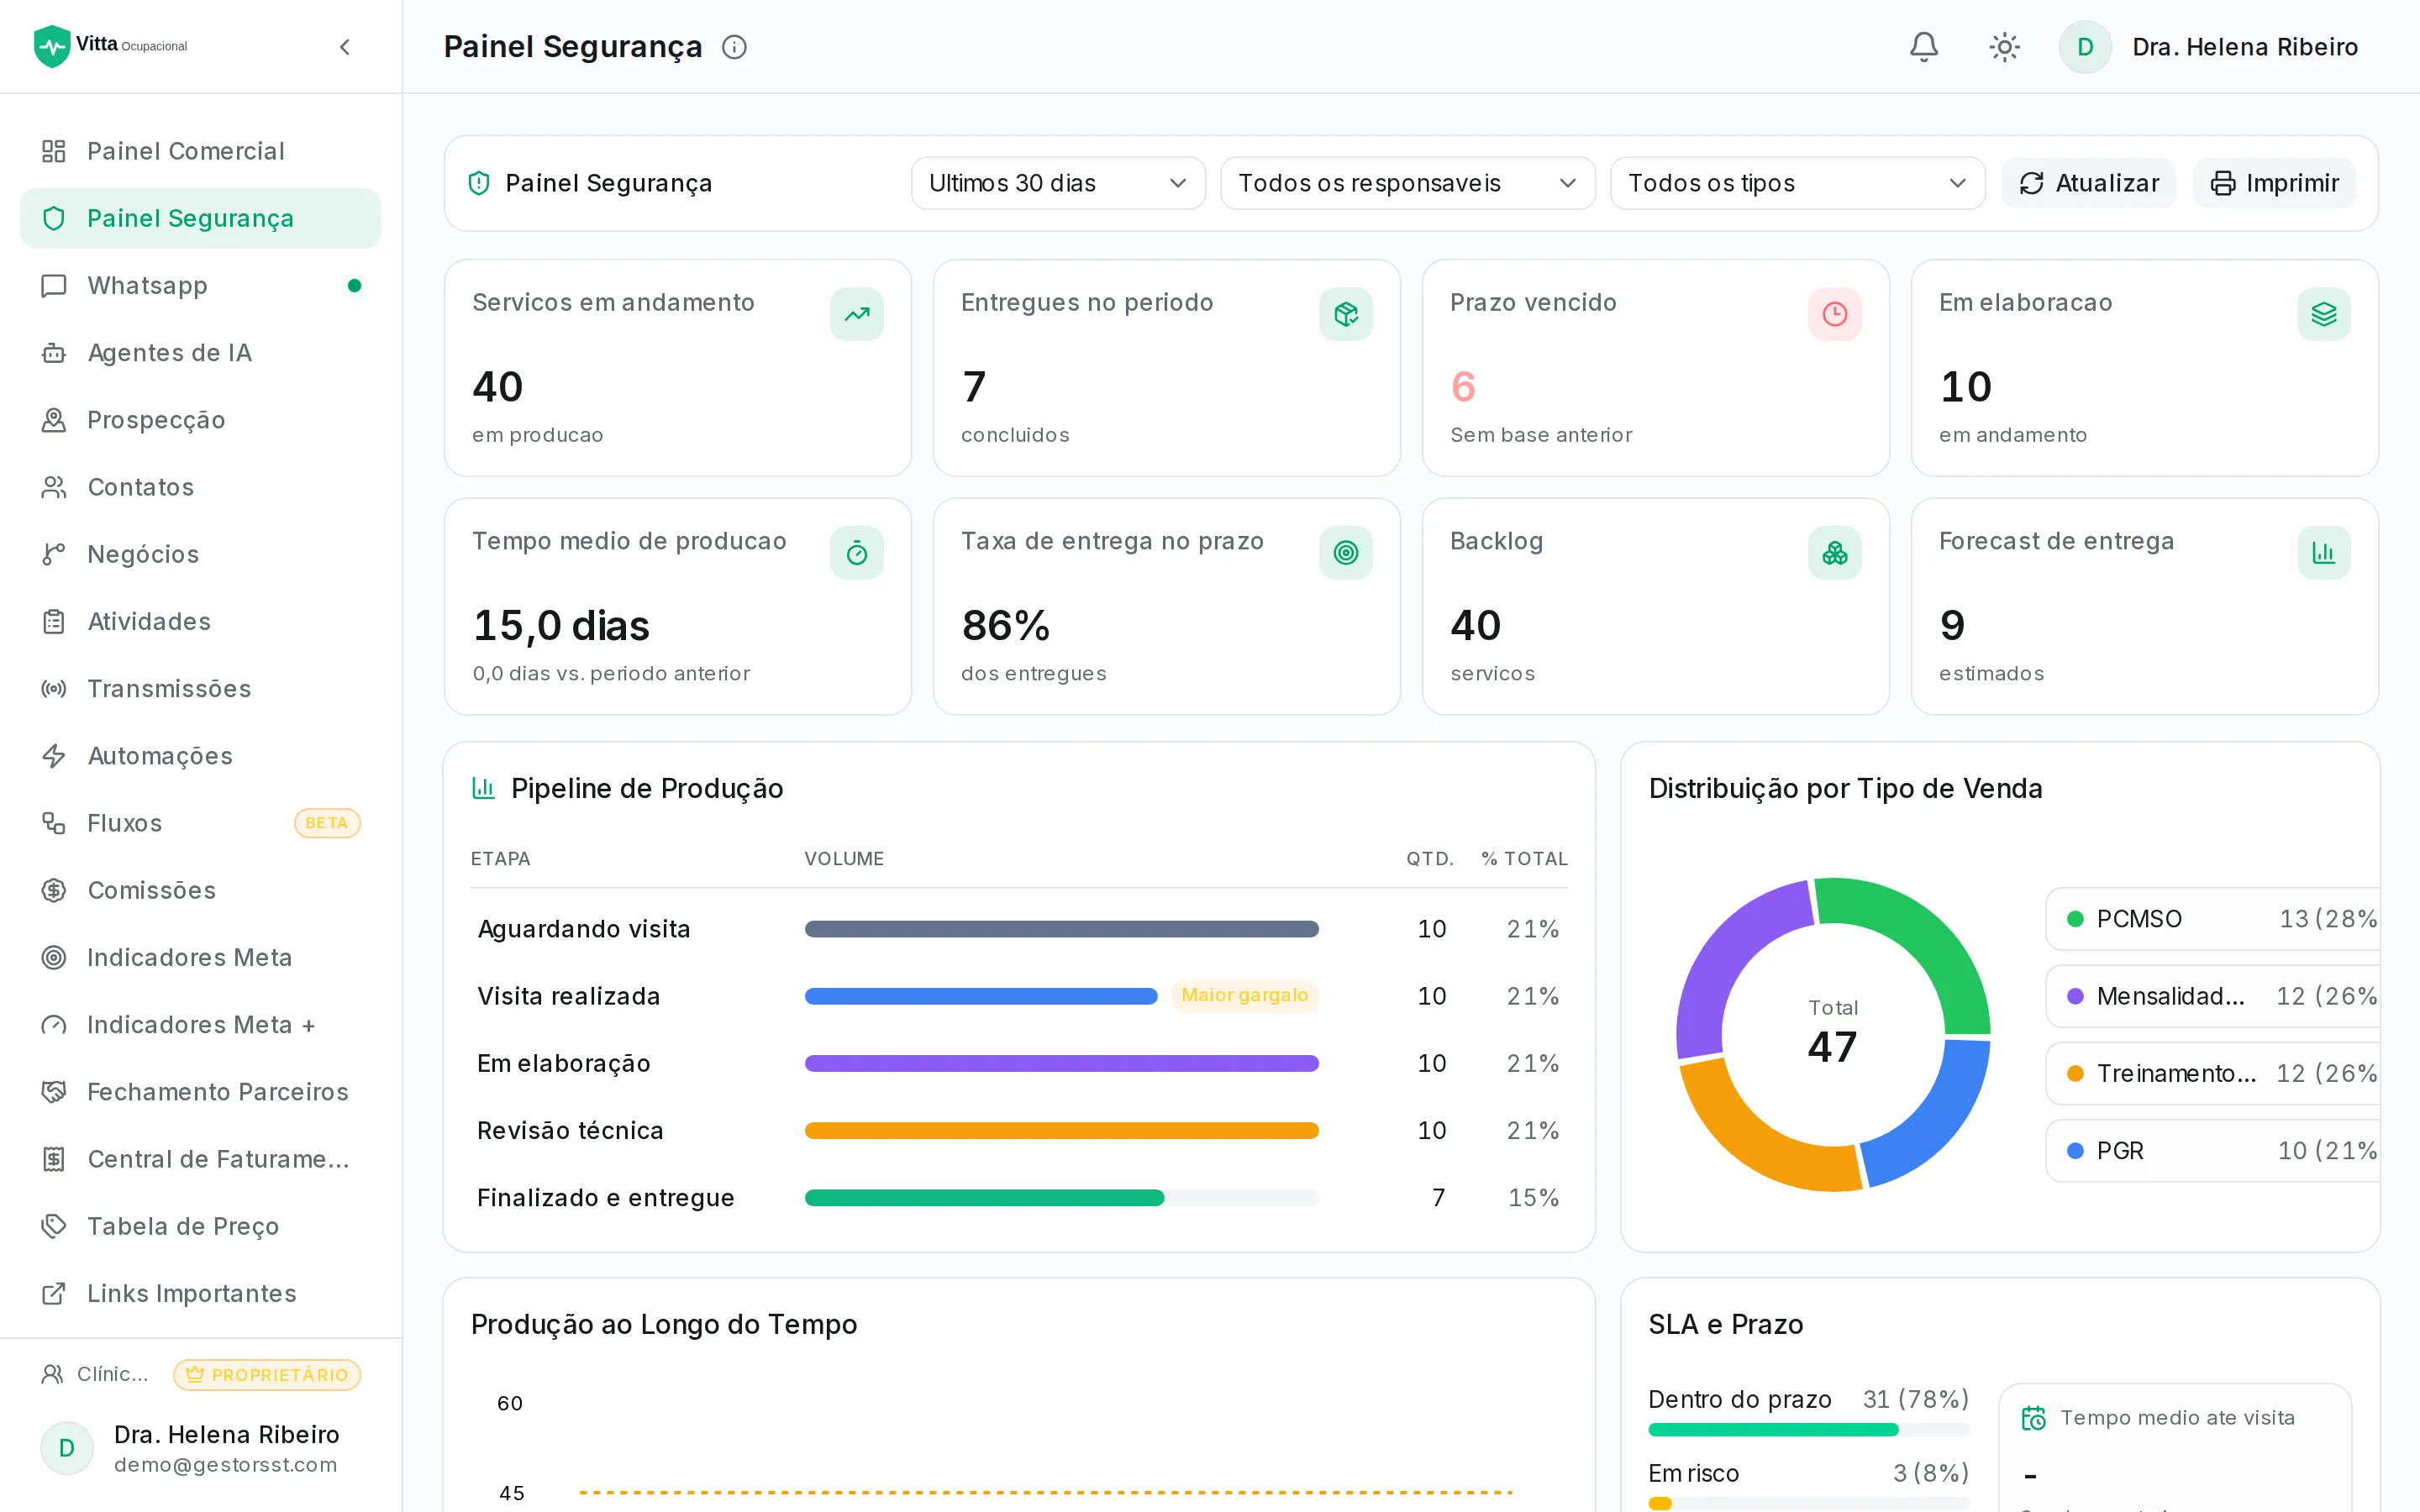Viewport: 2420px width, 1512px height.
Task: Toggle the light/dark theme sun icon
Action: (x=2004, y=47)
